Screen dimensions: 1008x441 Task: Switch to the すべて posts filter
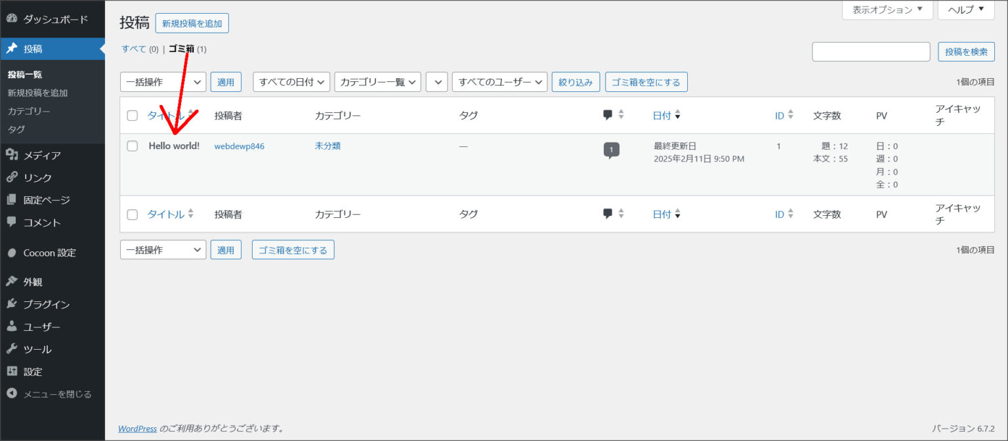pos(134,49)
